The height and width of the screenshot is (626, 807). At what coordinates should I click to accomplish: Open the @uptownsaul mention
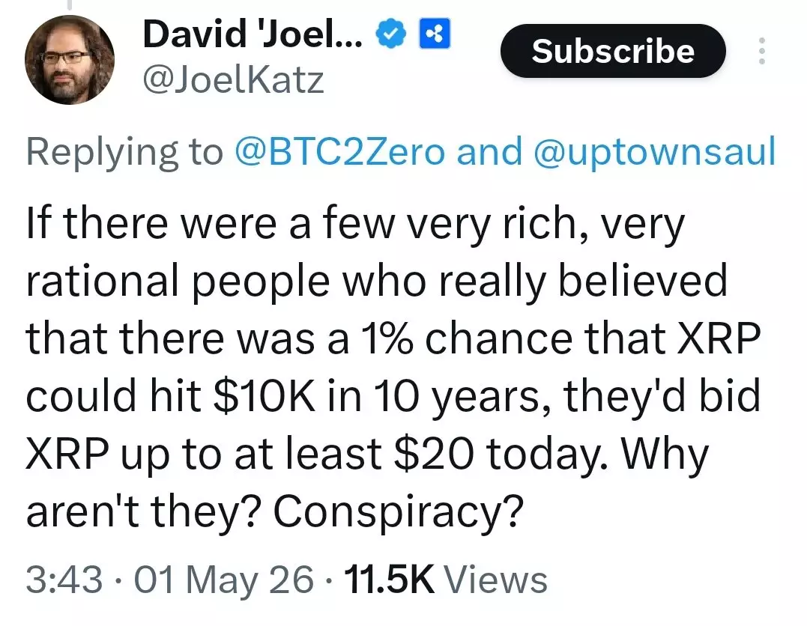pos(655,153)
